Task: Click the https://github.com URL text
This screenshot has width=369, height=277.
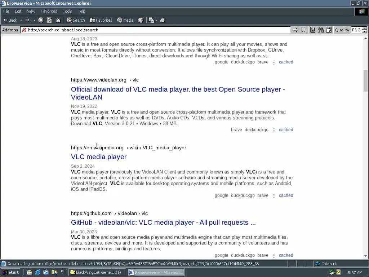Action: point(91,214)
